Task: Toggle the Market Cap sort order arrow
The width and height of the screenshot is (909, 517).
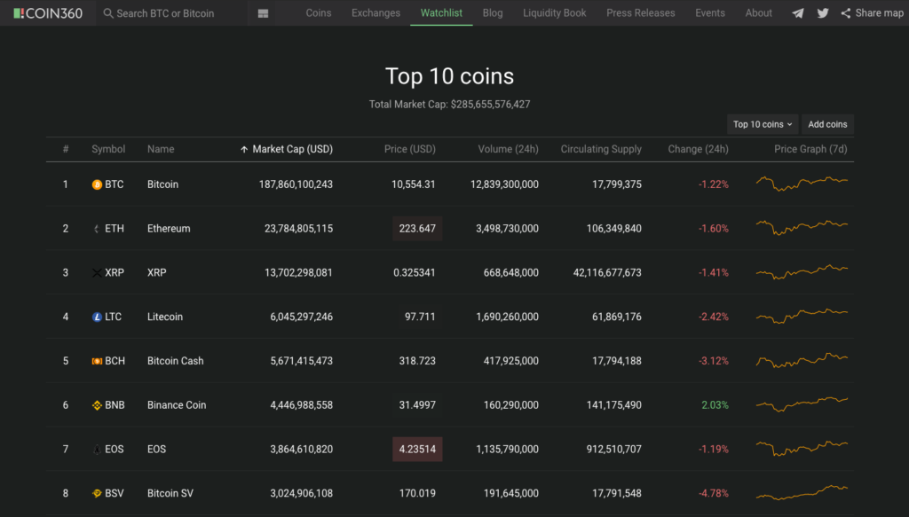Action: 242,148
